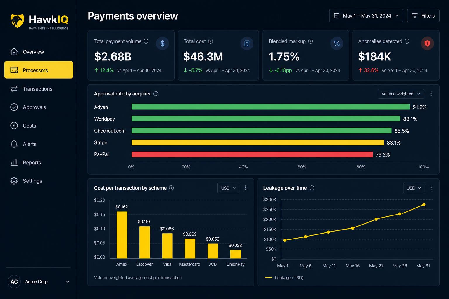Screen dimensions: 449x299
Task: Click the 1.75% blended markup value
Action: [284, 57]
